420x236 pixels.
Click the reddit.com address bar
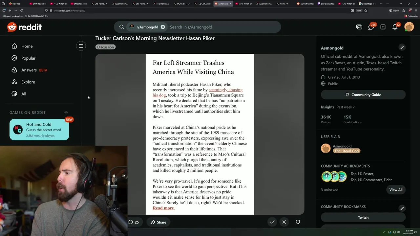(x=197, y=10)
